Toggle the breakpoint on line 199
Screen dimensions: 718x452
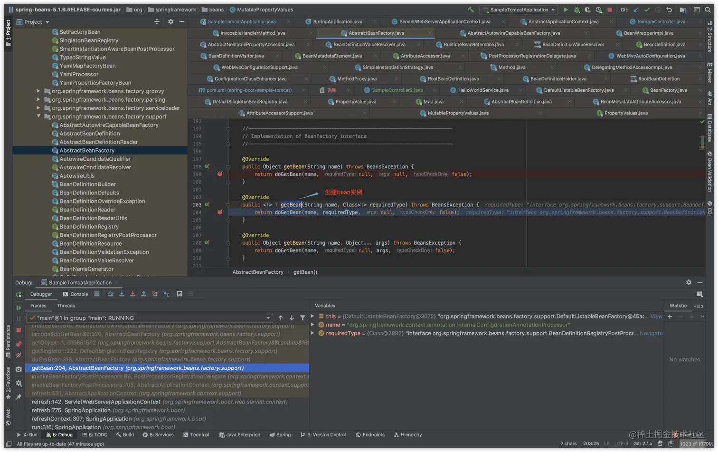click(x=220, y=174)
